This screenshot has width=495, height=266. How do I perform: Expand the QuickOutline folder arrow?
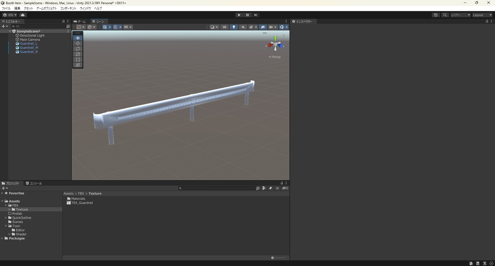coord(6,218)
